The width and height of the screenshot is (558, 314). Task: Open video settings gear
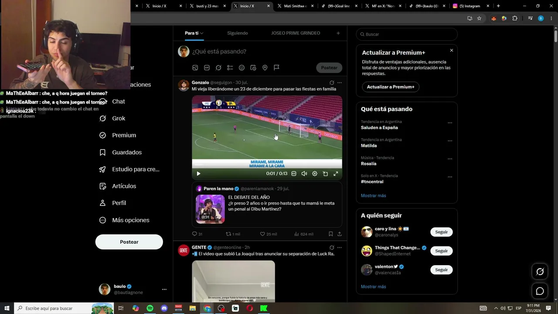click(x=315, y=174)
